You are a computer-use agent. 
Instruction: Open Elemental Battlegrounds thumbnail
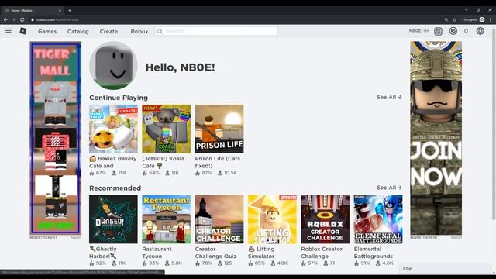378,219
